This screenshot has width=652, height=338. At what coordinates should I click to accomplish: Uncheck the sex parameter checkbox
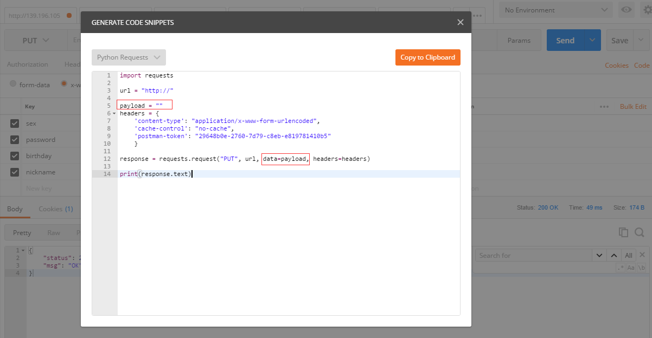15,123
